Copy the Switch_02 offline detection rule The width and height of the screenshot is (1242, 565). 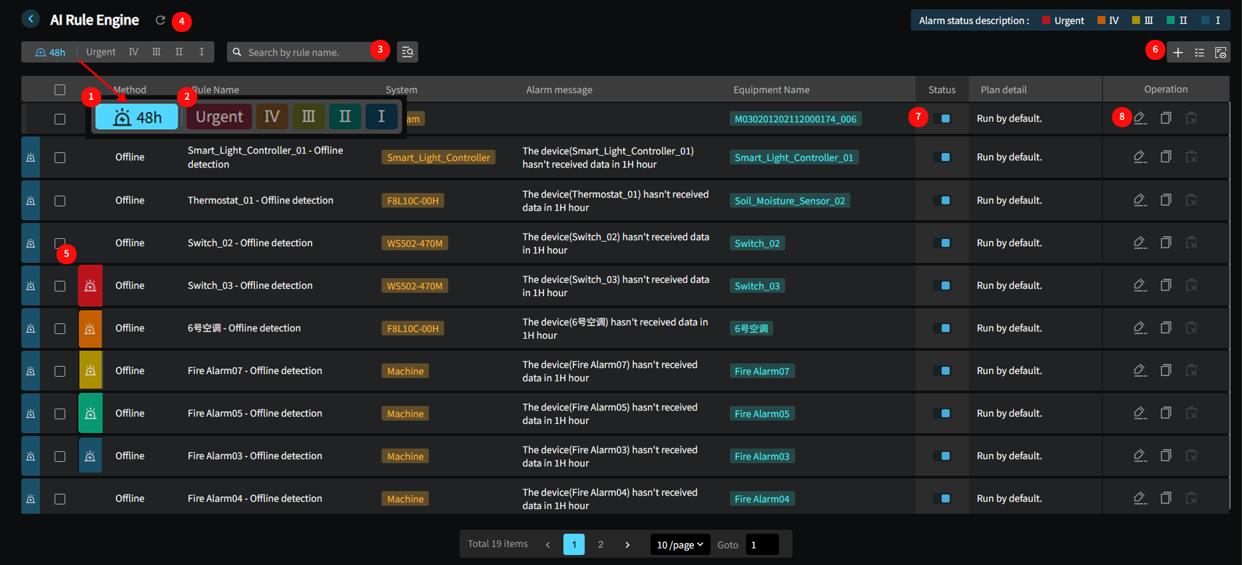pos(1166,243)
